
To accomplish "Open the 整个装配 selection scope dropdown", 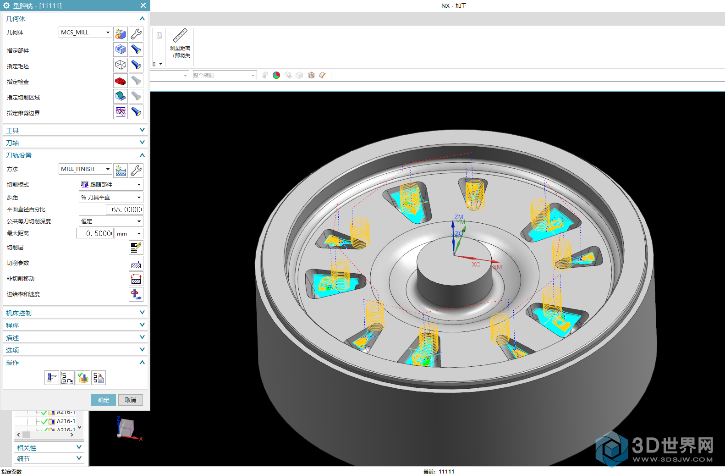I will 224,75.
